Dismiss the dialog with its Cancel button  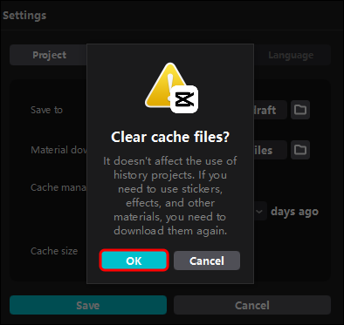[207, 261]
